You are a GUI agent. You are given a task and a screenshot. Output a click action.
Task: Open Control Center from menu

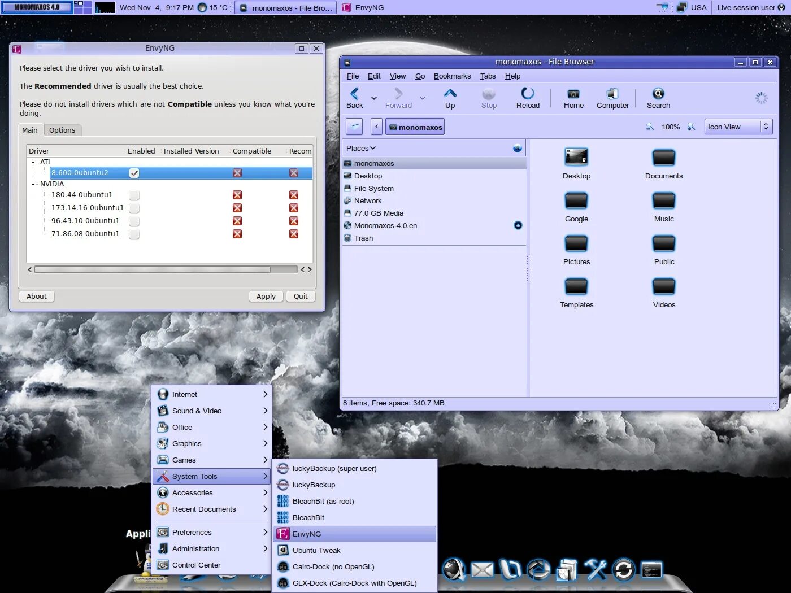(x=212, y=565)
